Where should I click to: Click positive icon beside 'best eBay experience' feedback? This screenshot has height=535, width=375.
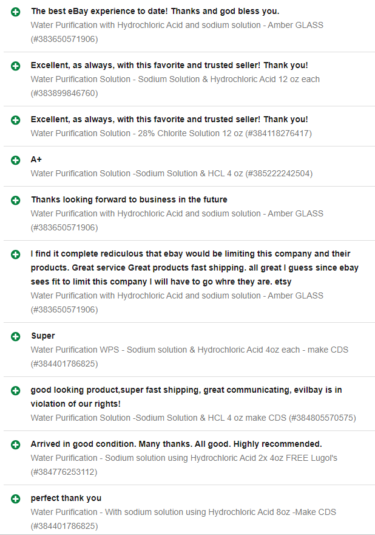[15, 12]
